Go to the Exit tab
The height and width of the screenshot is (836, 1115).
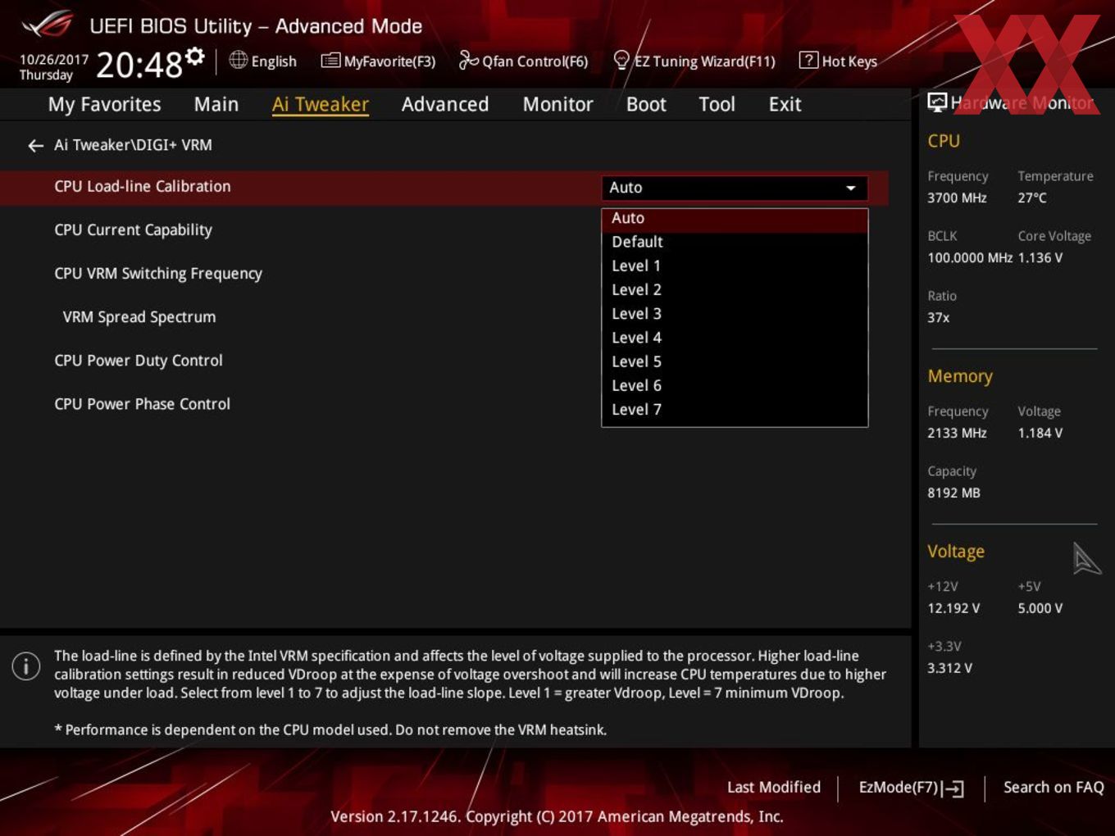tap(785, 104)
